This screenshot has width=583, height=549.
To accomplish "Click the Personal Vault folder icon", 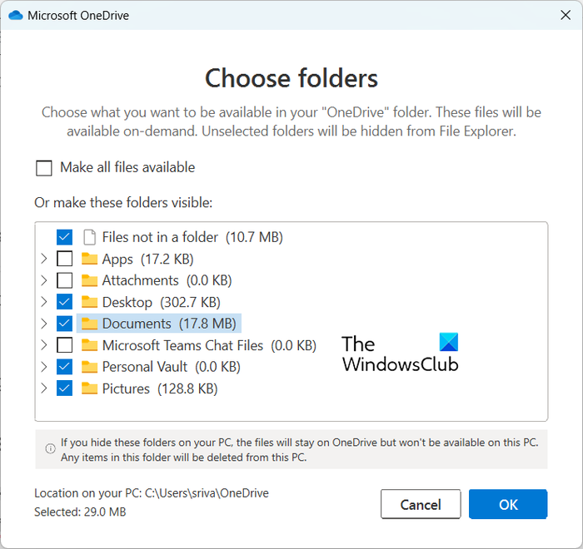I will 89,367.
